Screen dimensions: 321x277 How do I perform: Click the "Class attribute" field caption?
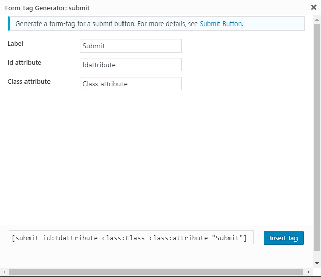click(29, 82)
